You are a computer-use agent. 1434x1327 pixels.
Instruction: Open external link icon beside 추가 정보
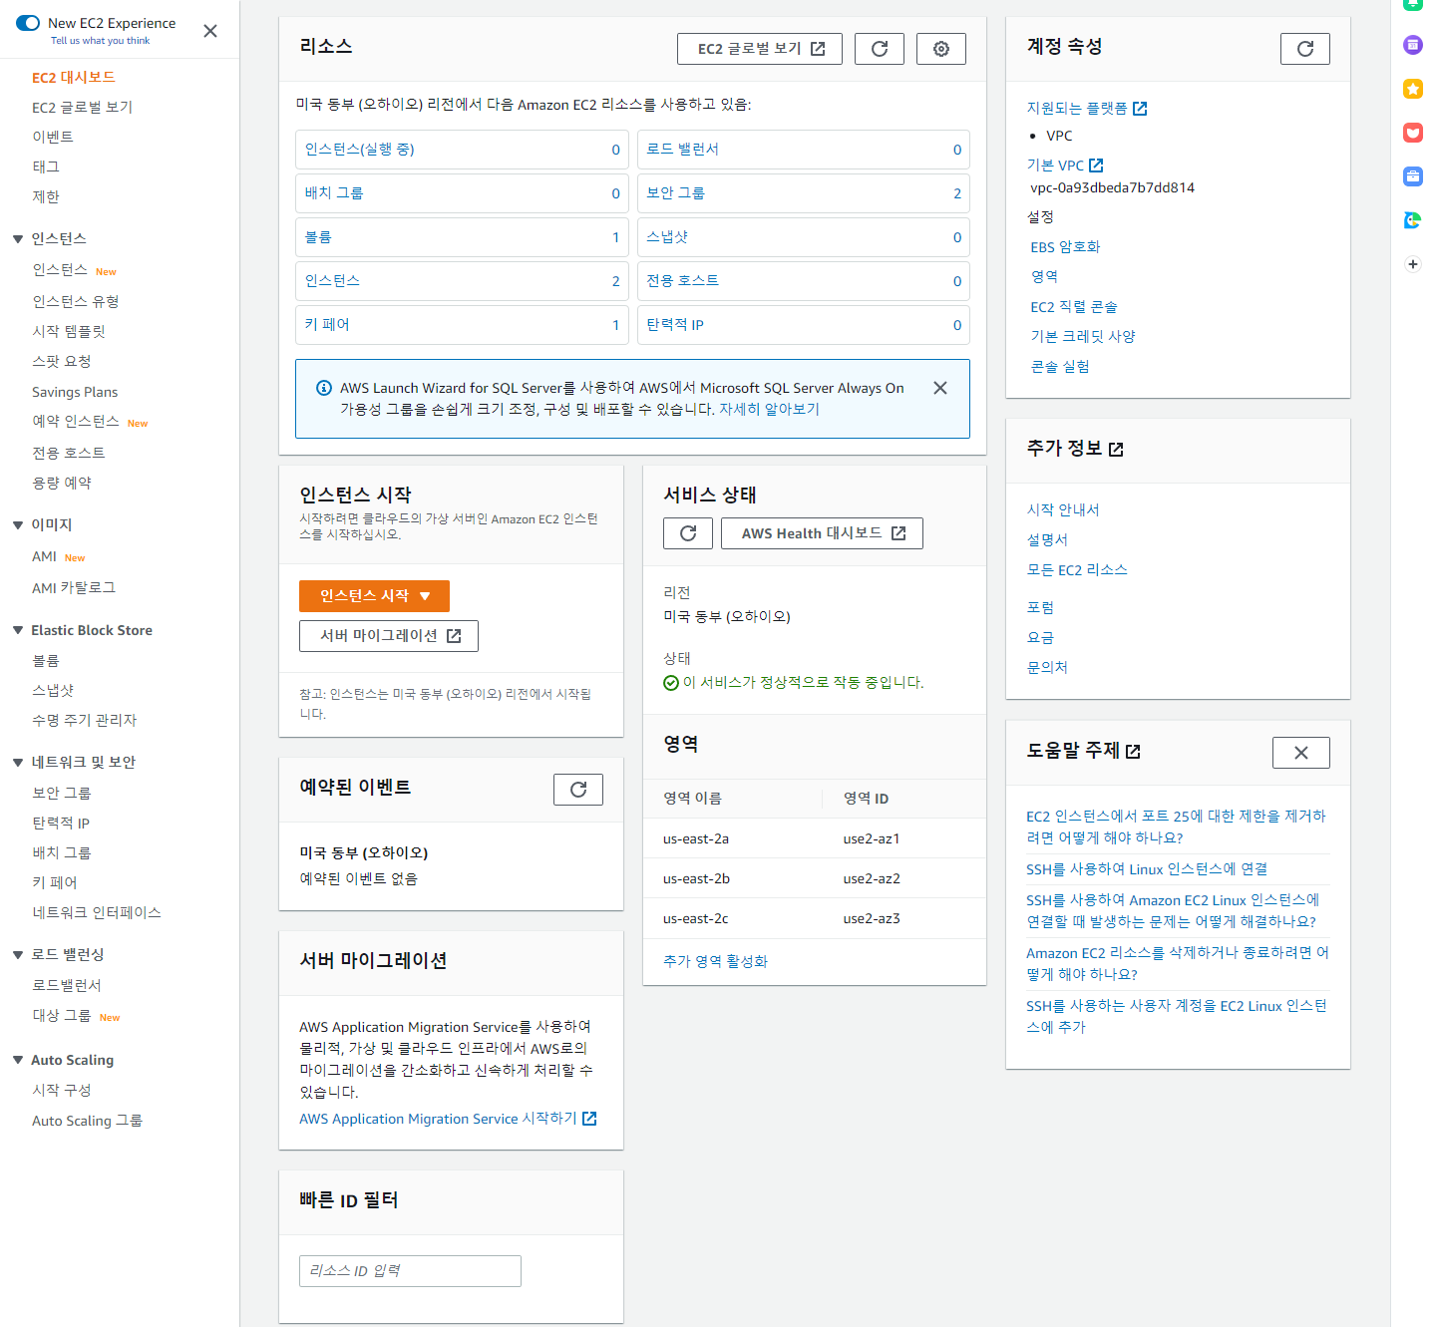[x=1116, y=450]
